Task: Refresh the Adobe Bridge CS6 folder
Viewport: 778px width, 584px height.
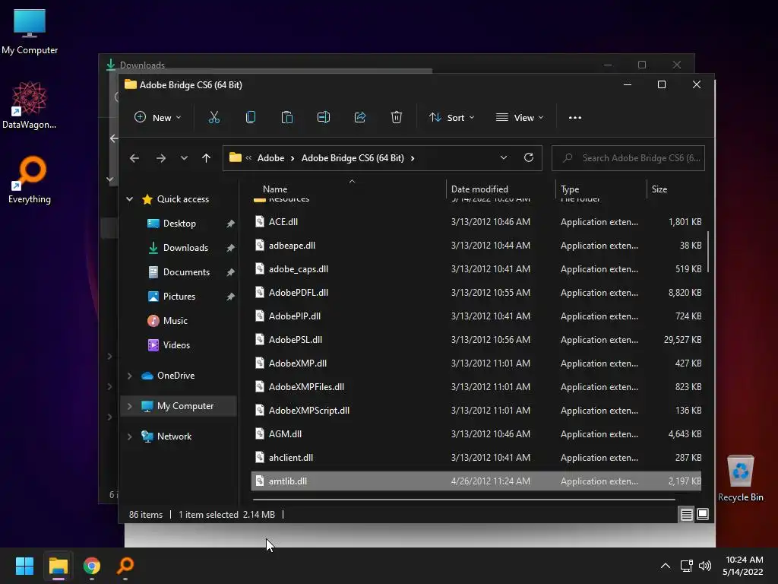Action: (x=529, y=157)
